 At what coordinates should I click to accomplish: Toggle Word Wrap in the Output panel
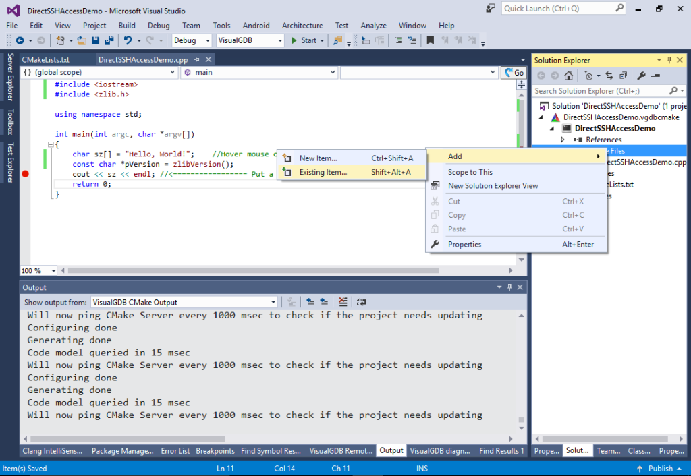361,302
